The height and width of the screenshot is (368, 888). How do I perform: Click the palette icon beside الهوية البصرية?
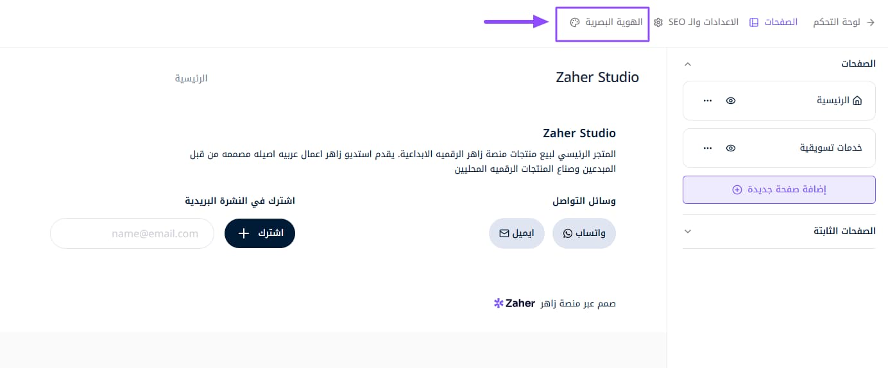574,23
